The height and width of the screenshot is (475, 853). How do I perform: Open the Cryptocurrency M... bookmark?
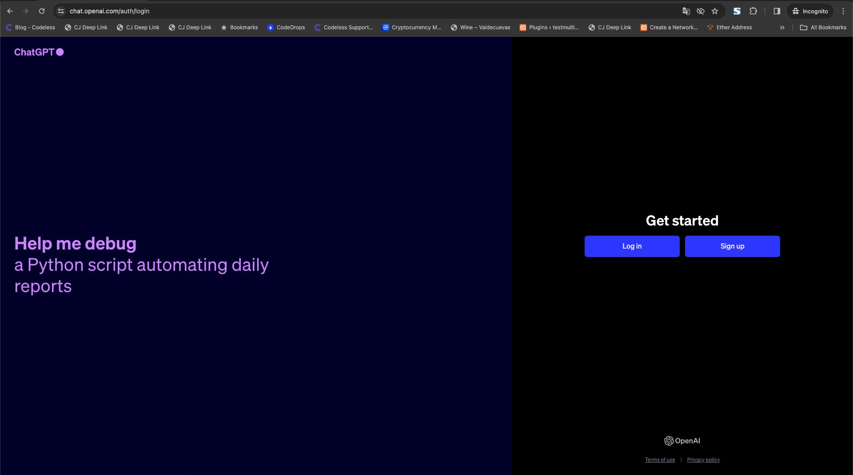pos(411,28)
